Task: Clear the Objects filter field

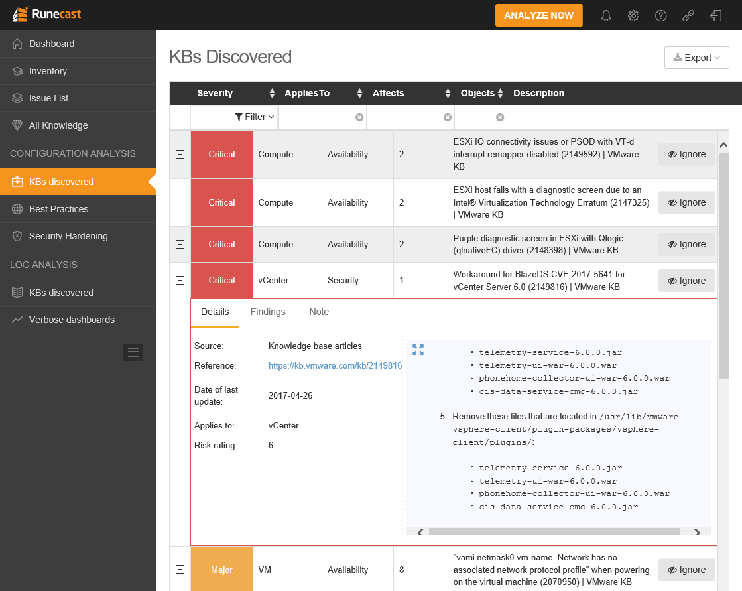Action: point(500,117)
